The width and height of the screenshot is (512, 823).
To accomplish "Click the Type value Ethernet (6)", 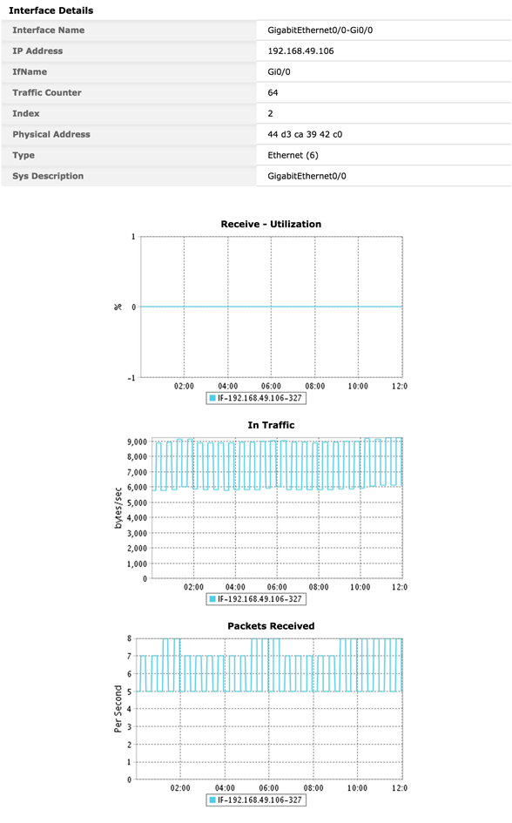I will 293,155.
